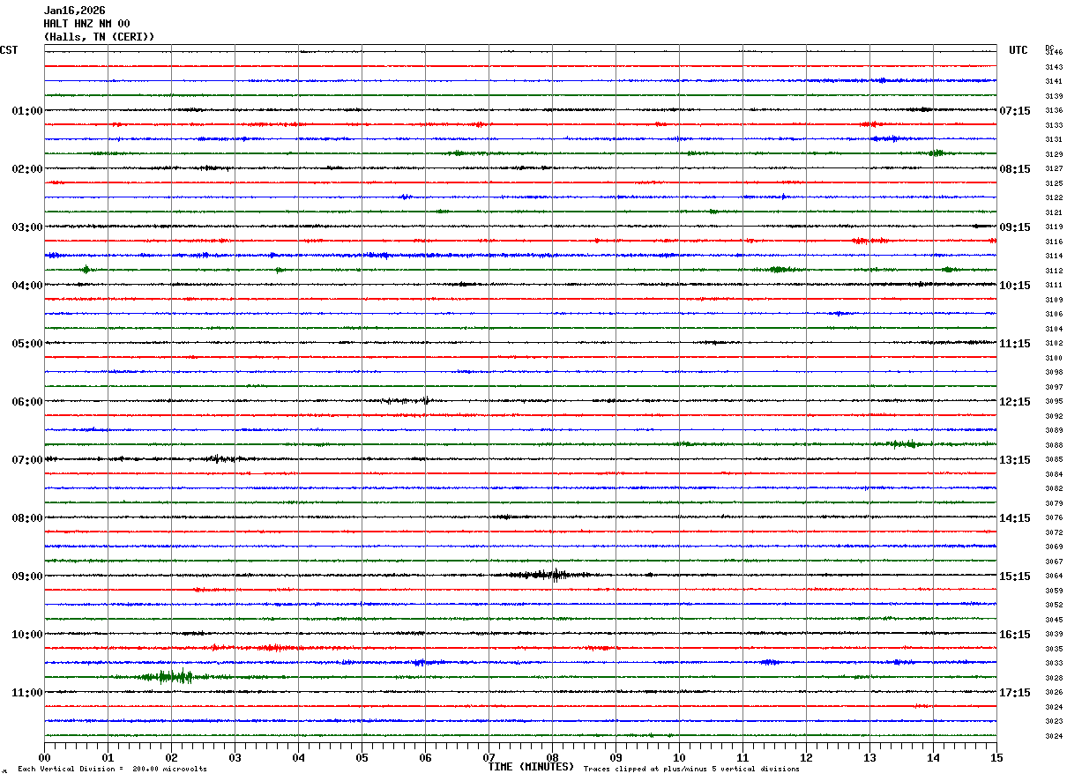Screen dimensions: 1067x781
Task: Click minute tick label '03' on time axis
Action: [235, 757]
